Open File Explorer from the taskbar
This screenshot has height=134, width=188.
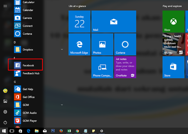[x=36, y=131]
